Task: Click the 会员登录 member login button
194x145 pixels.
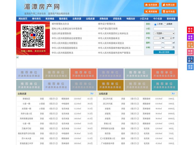Action: pos(151,5)
